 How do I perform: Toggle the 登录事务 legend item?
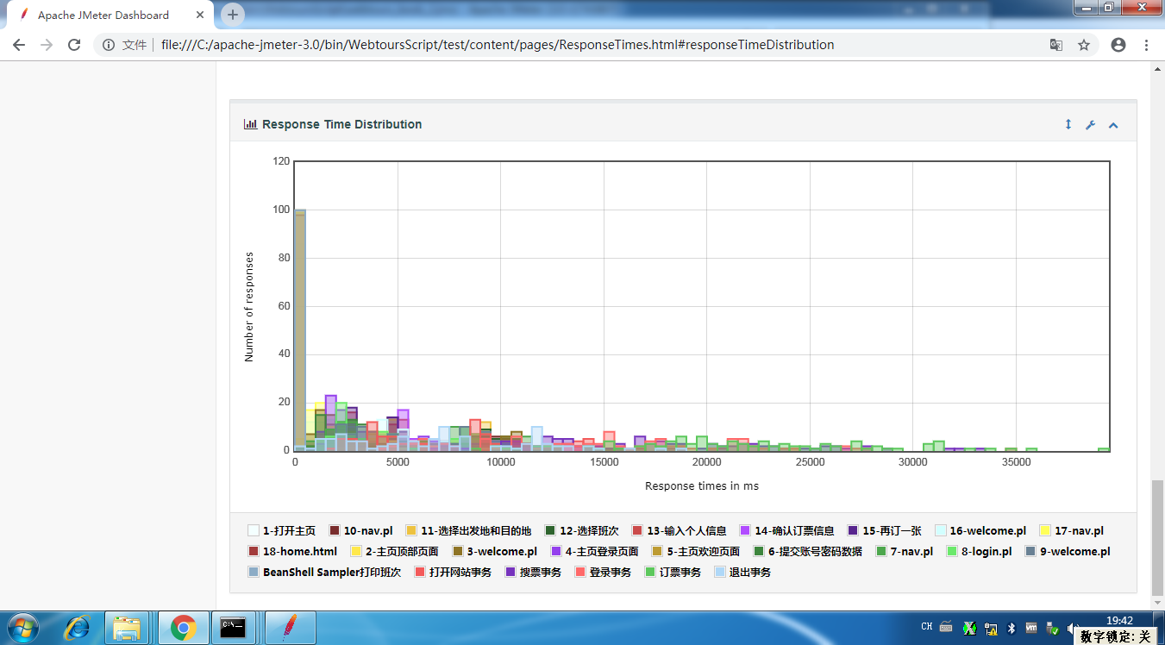click(603, 573)
